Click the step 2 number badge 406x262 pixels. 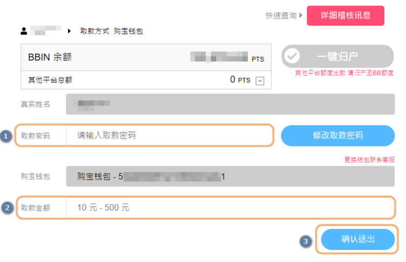pyautogui.click(x=7, y=208)
